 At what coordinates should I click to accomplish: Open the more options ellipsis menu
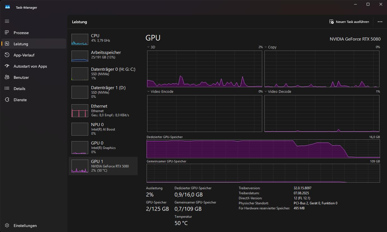point(380,22)
